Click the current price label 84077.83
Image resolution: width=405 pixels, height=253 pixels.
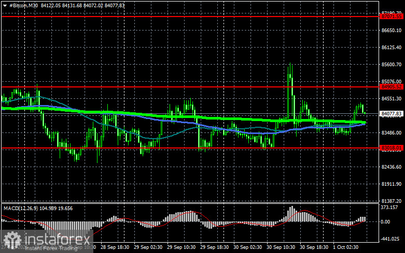(x=392, y=114)
